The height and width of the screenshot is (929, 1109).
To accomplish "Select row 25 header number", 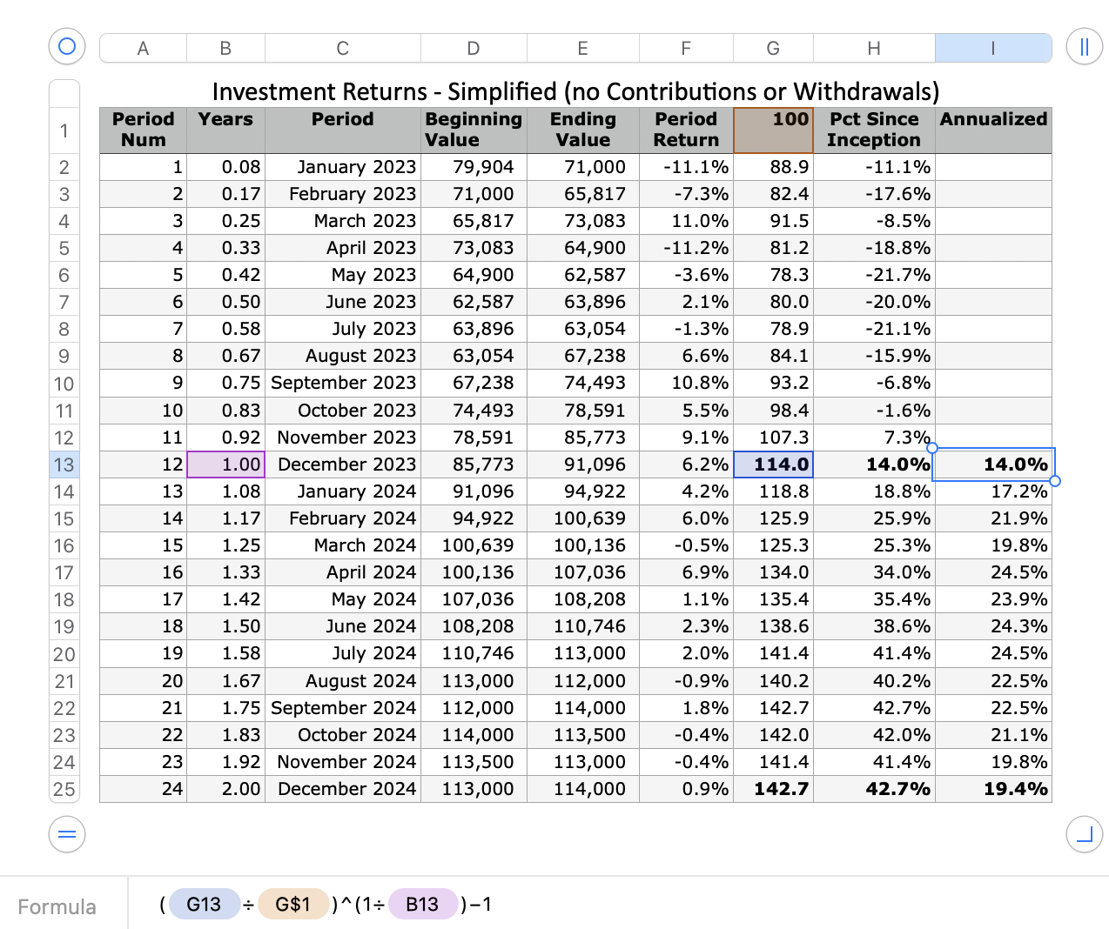I will [64, 789].
